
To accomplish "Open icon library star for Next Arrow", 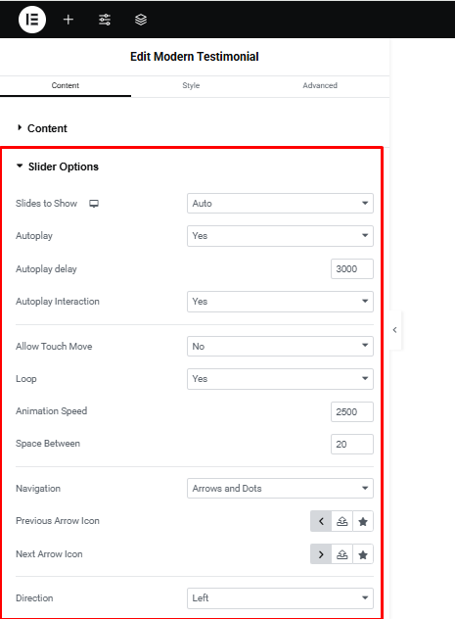I will (363, 554).
